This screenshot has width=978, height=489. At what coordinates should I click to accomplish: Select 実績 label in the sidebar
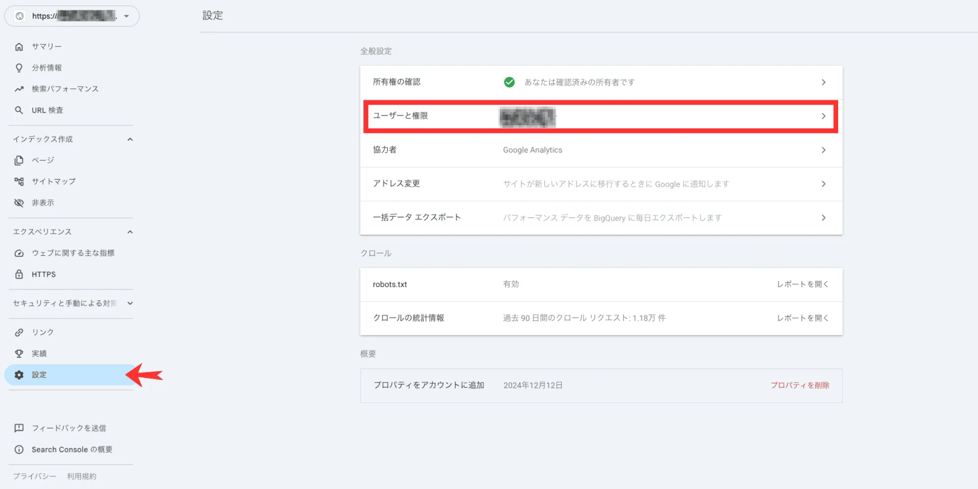tap(39, 354)
